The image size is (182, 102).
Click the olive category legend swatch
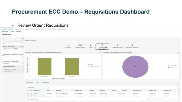pos(88,66)
